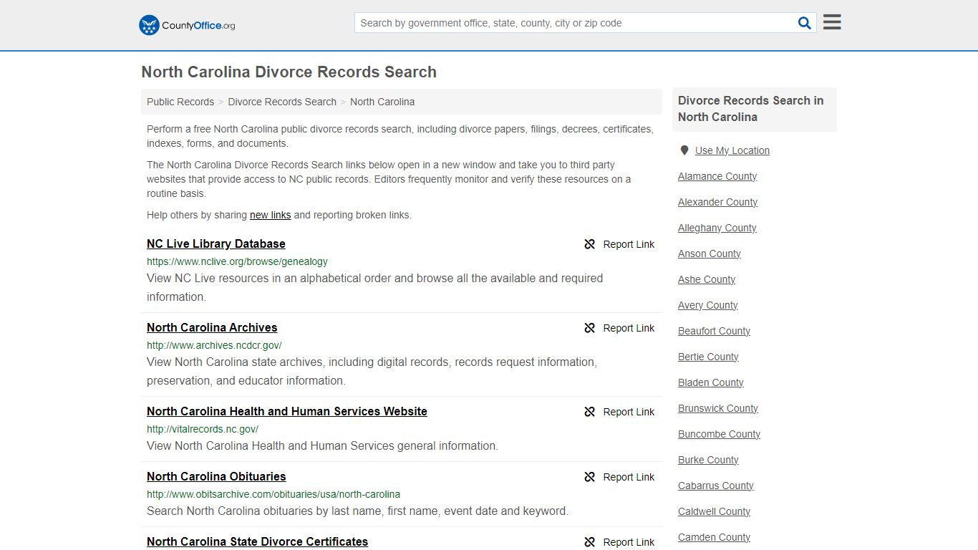Screen dimensions: 978x550
Task: Visit nclive.org genealogy URL
Action: 237,261
